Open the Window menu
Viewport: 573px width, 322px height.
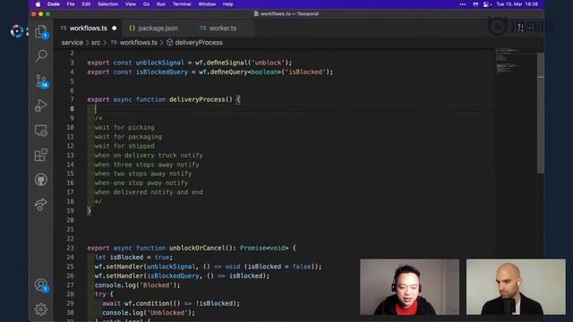207,4
